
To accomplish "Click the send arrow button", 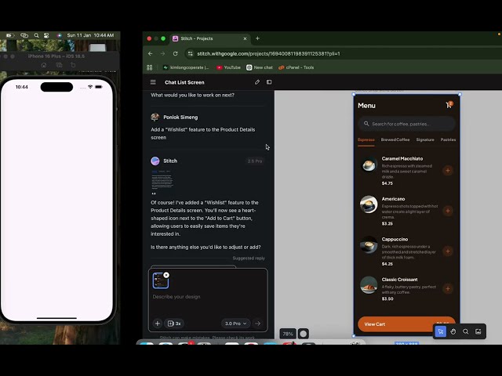I will [258, 324].
